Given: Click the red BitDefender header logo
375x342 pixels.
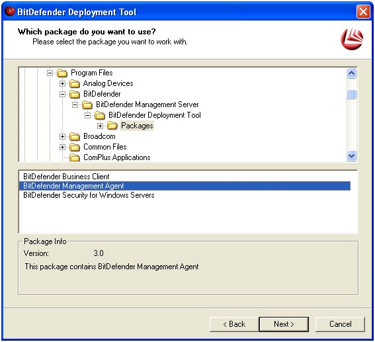Looking at the screenshot, I should pos(352,39).
